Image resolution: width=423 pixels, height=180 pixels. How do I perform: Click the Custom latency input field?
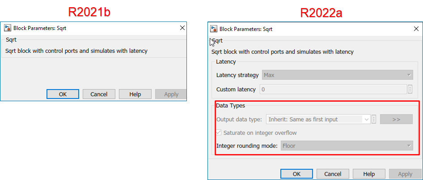coord(333,89)
